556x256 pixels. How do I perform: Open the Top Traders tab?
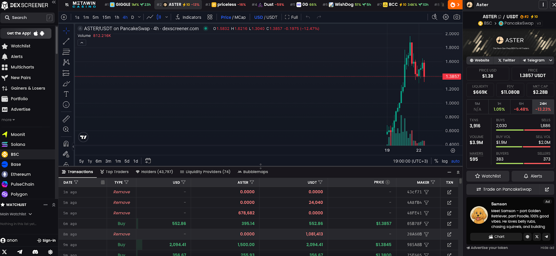point(114,172)
